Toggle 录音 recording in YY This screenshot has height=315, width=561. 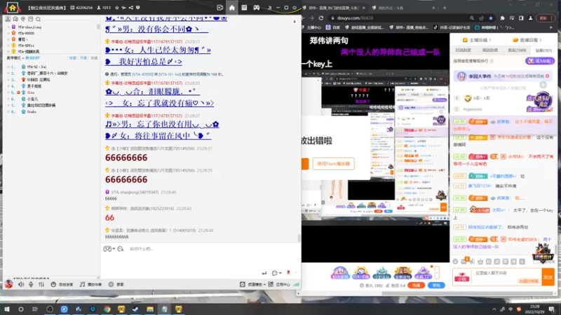116,284
